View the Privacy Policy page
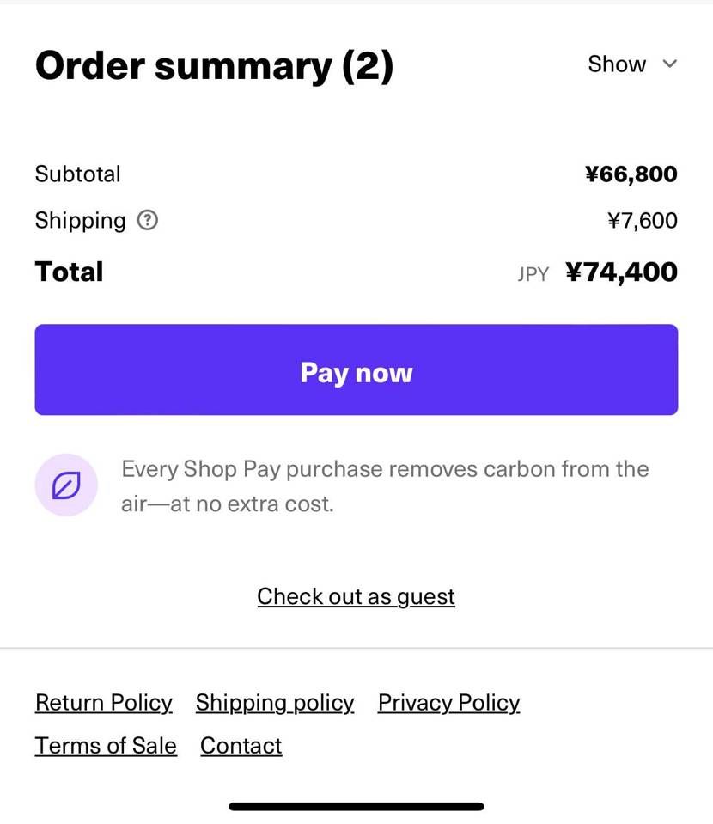The height and width of the screenshot is (824, 713). 448,703
